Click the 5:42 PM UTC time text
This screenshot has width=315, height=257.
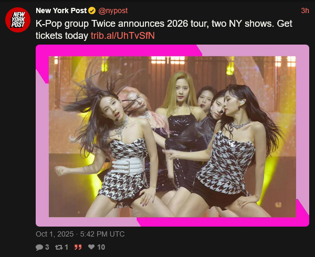pyautogui.click(x=102, y=234)
